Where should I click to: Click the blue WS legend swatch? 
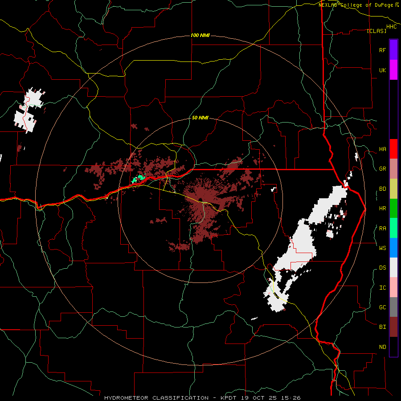[393, 248]
